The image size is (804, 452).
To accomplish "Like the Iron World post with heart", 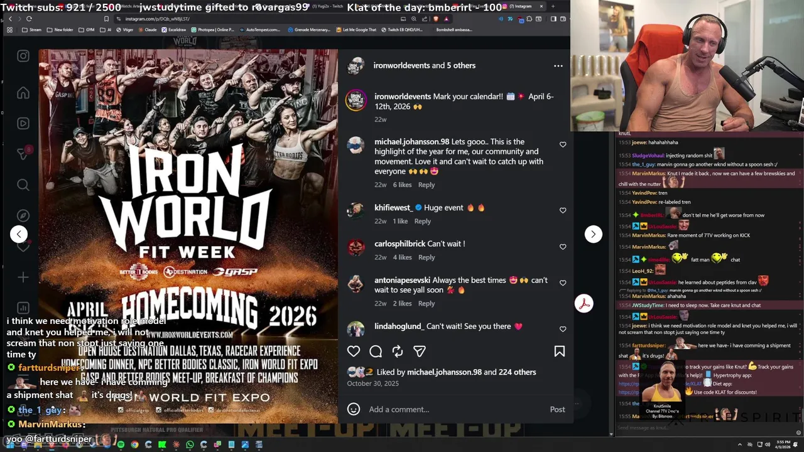I will [354, 352].
